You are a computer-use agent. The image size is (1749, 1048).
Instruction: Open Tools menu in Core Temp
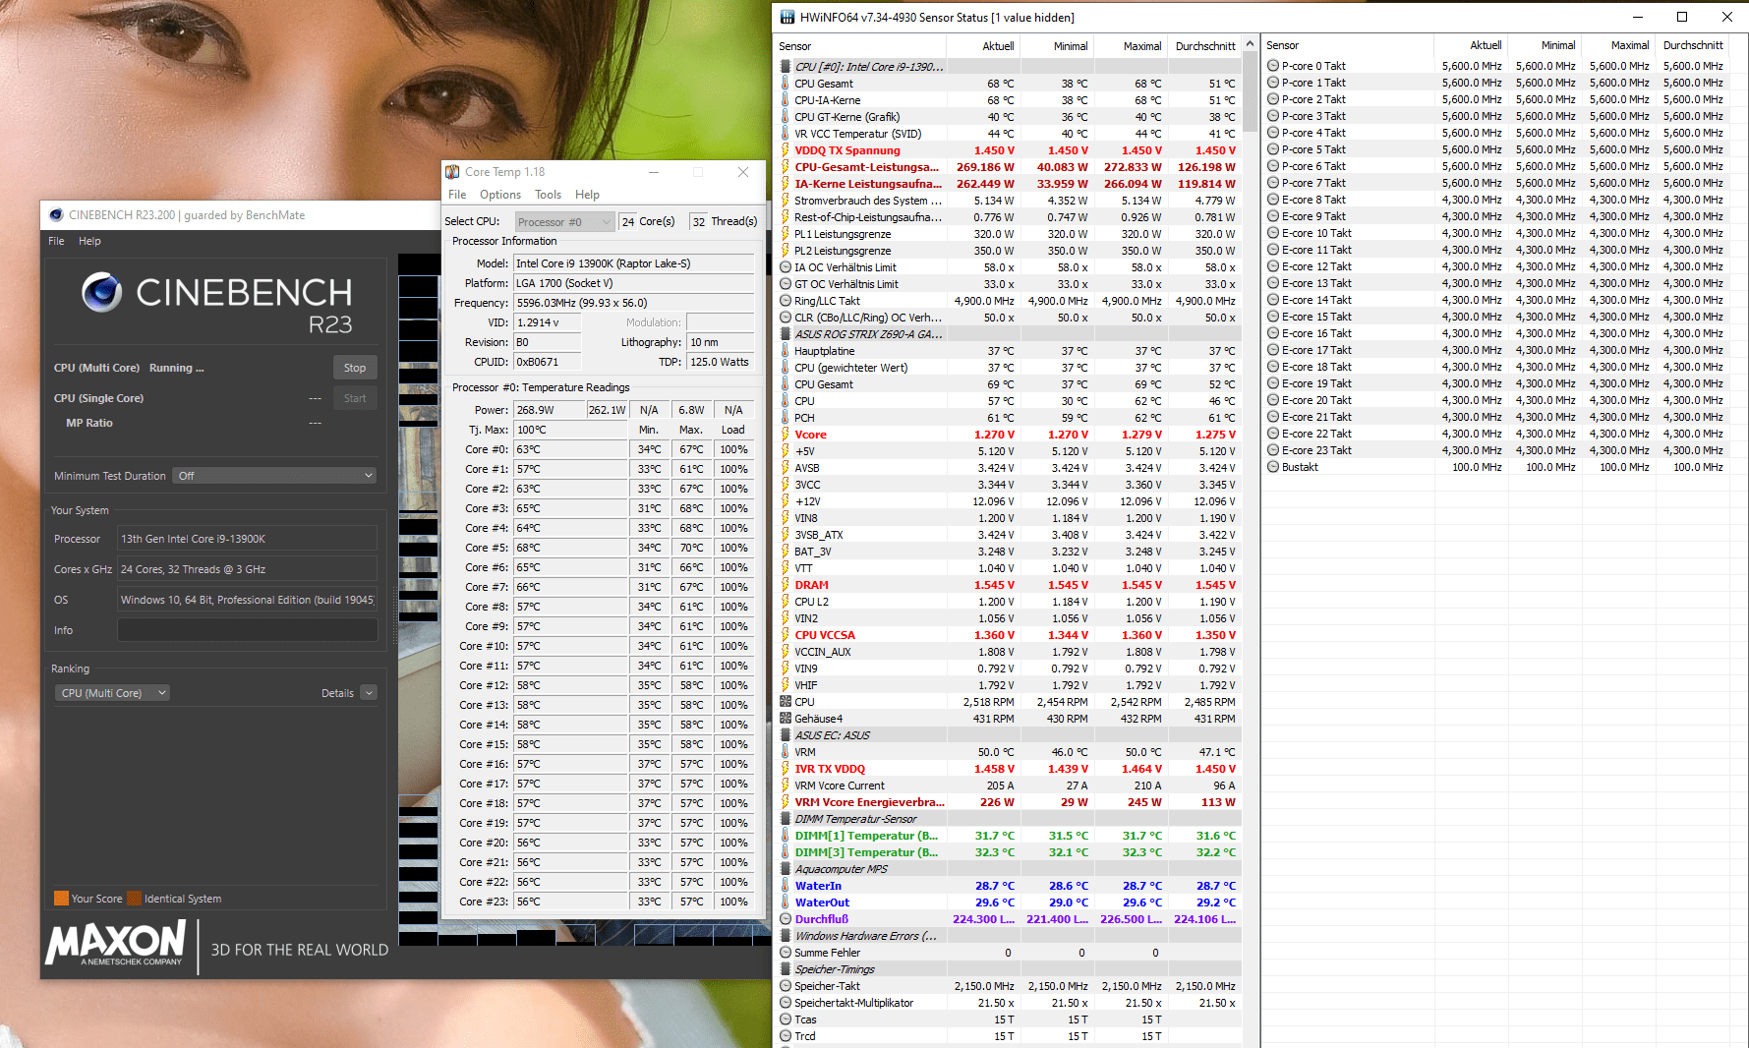coord(548,195)
